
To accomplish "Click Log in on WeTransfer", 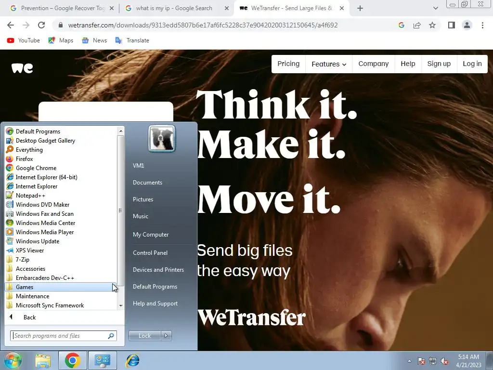I will coord(472,64).
